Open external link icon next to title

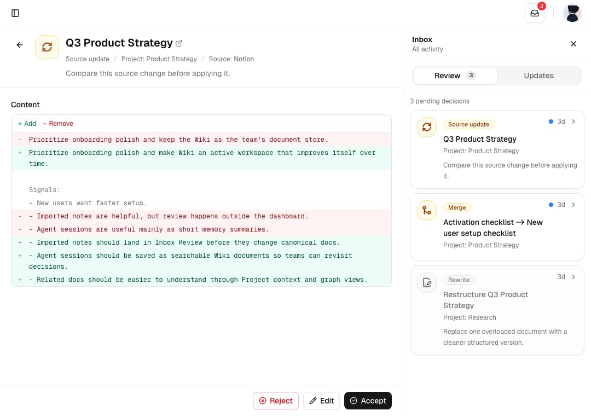point(179,43)
